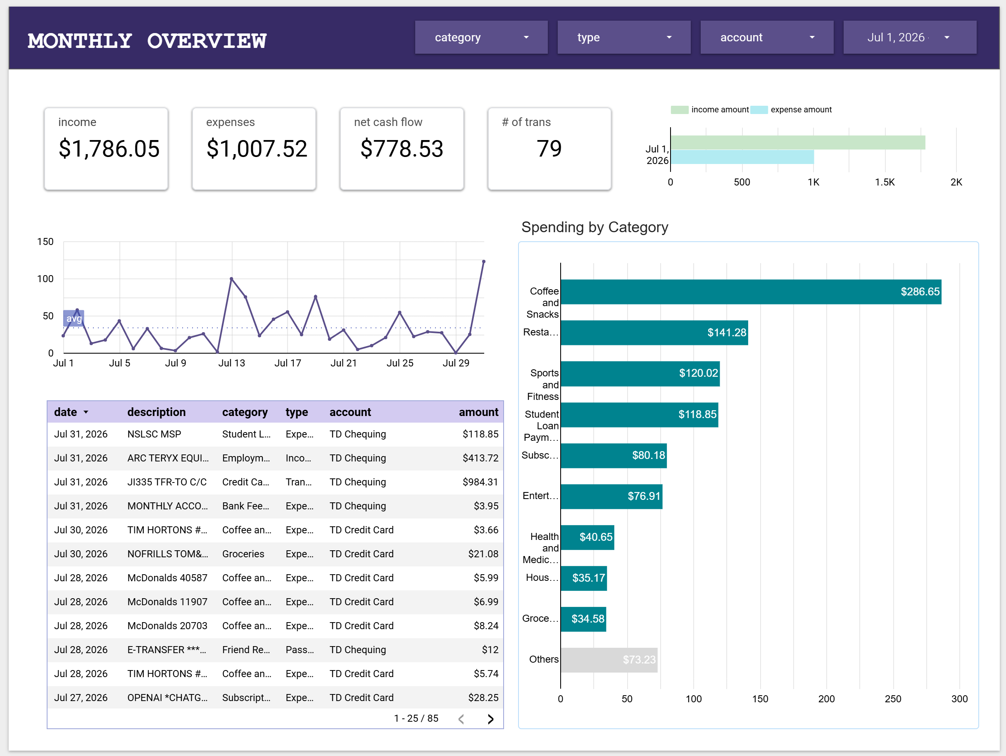The height and width of the screenshot is (756, 1006).
Task: Open the type filter dropdown
Action: [624, 37]
